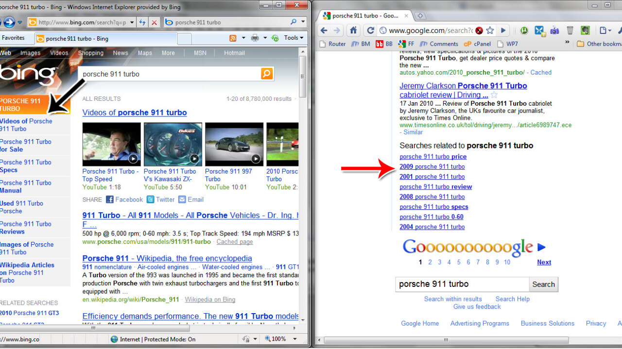Click the Google Search button at the bottom
Image resolution: width=622 pixels, height=349 pixels.
click(x=543, y=285)
